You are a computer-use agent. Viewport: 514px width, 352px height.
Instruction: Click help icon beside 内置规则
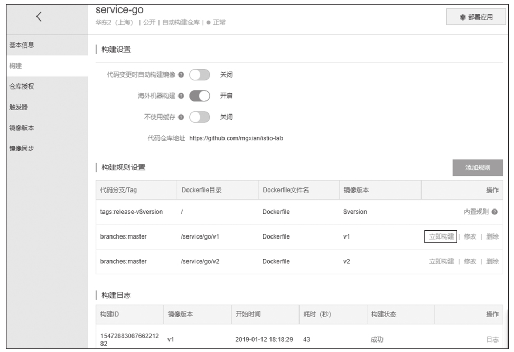point(494,212)
